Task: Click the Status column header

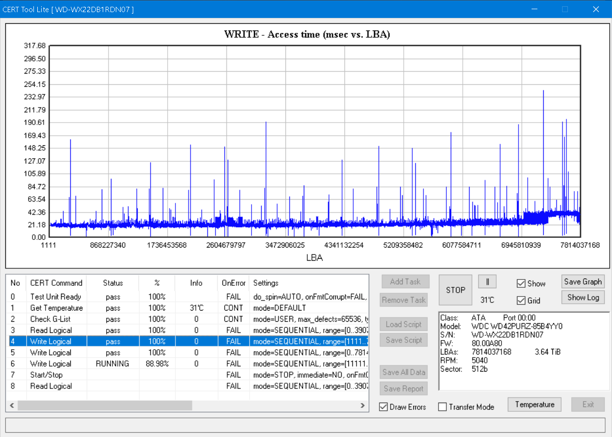Action: (113, 283)
